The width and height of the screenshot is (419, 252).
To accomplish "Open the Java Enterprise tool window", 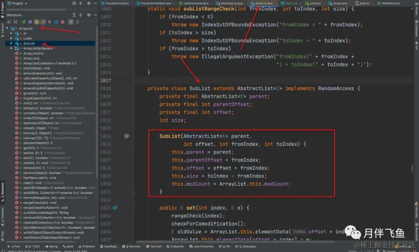I will tap(201, 247).
